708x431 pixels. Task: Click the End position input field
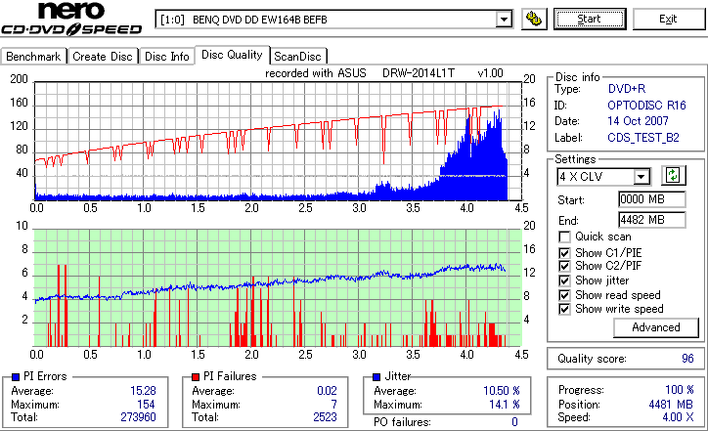(x=652, y=220)
